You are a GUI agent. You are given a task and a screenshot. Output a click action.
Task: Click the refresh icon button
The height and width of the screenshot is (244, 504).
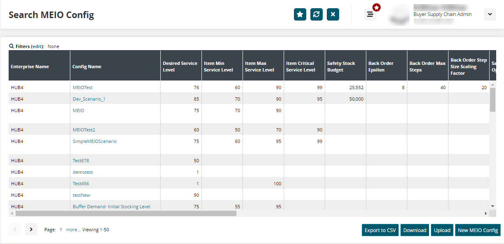point(317,14)
